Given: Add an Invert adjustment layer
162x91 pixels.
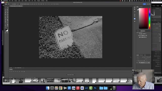Looking at the screenshot, I should coord(139,37).
